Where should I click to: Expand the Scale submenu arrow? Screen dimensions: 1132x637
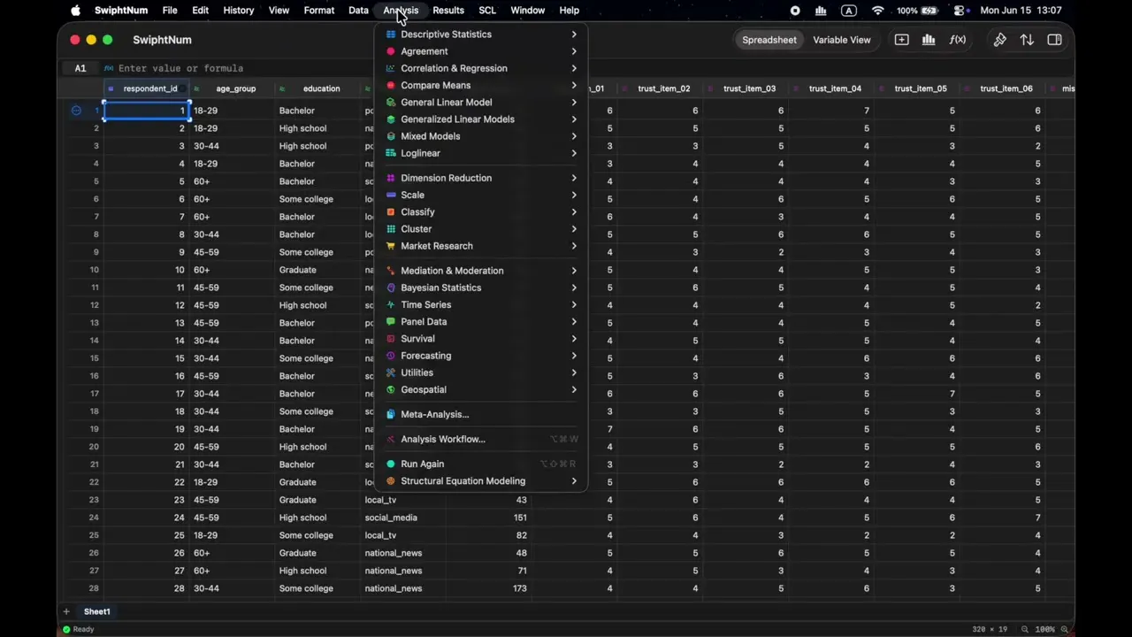pos(574,195)
